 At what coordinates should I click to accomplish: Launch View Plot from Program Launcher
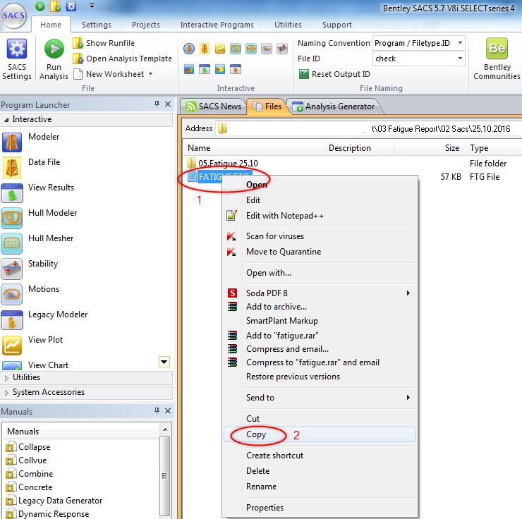point(32,345)
